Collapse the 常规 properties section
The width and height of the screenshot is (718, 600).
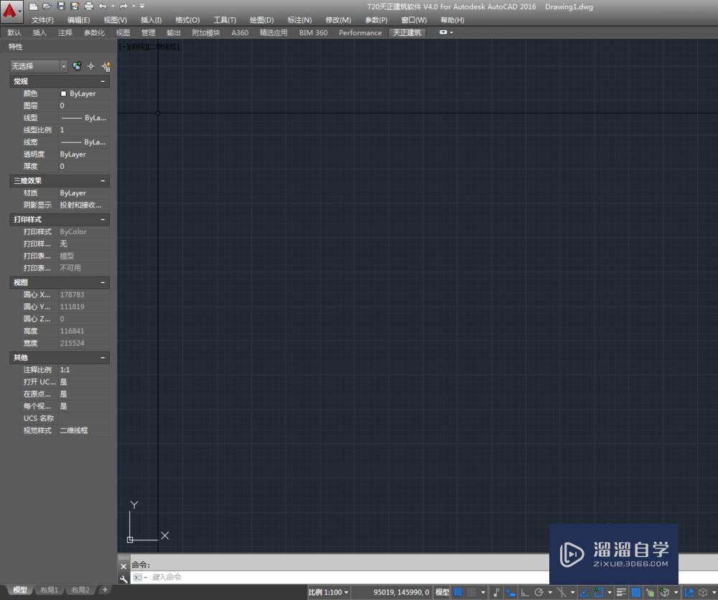click(103, 81)
